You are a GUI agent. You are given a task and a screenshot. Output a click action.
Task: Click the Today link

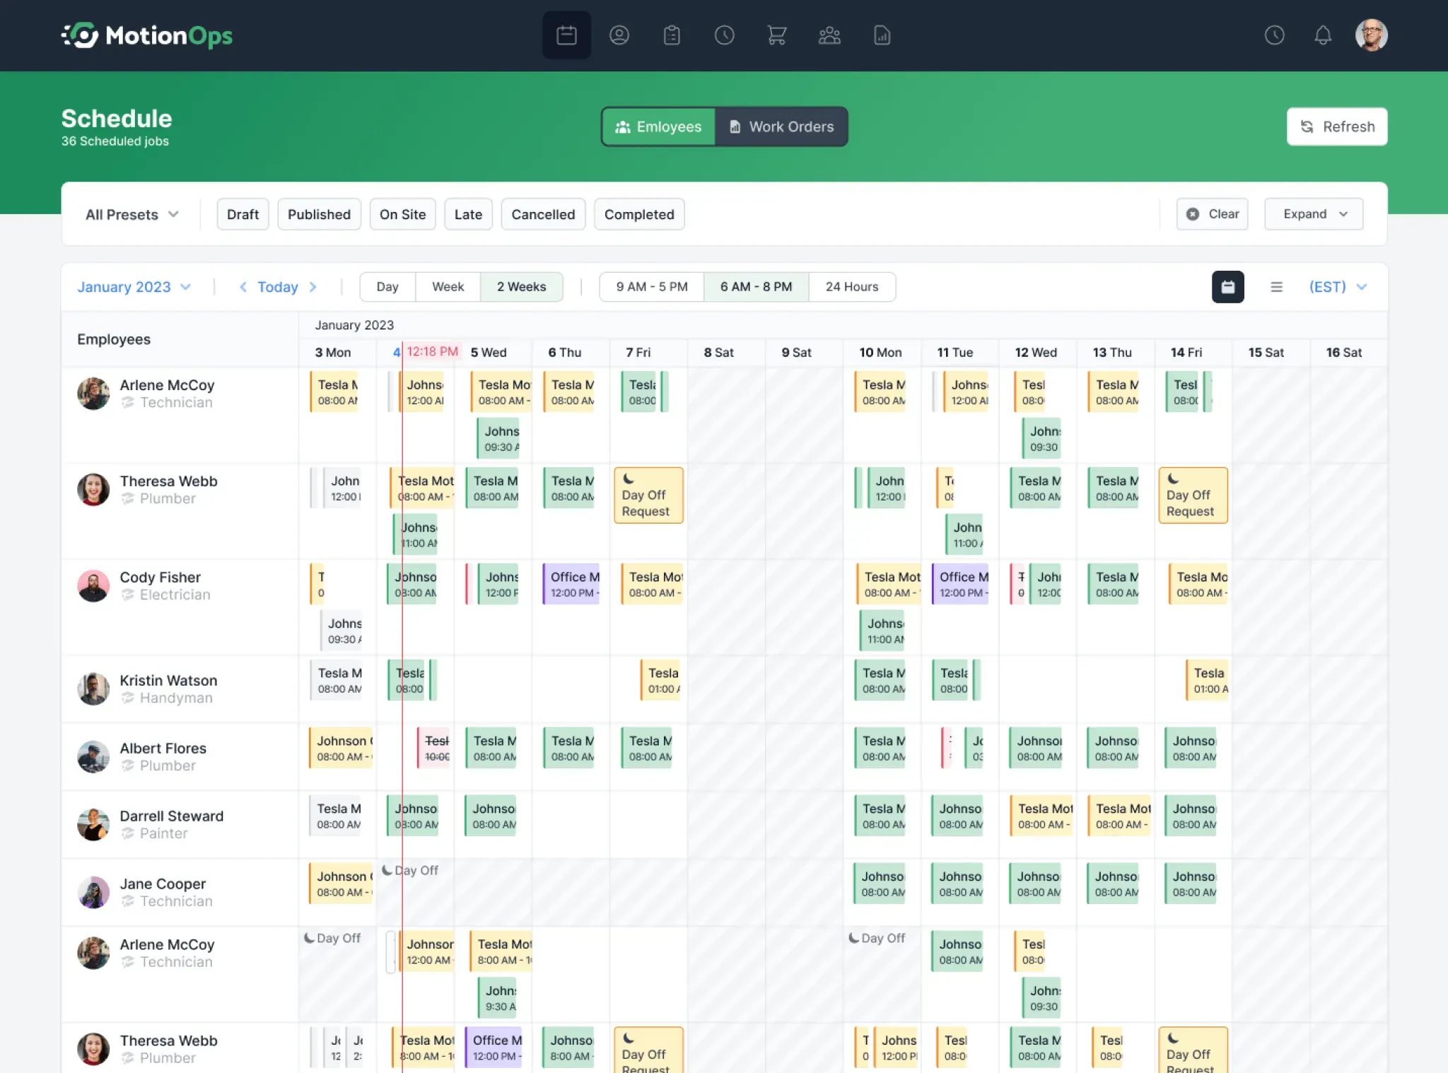[x=277, y=287]
